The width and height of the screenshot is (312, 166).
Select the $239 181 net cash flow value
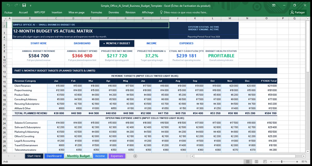pos(186,56)
